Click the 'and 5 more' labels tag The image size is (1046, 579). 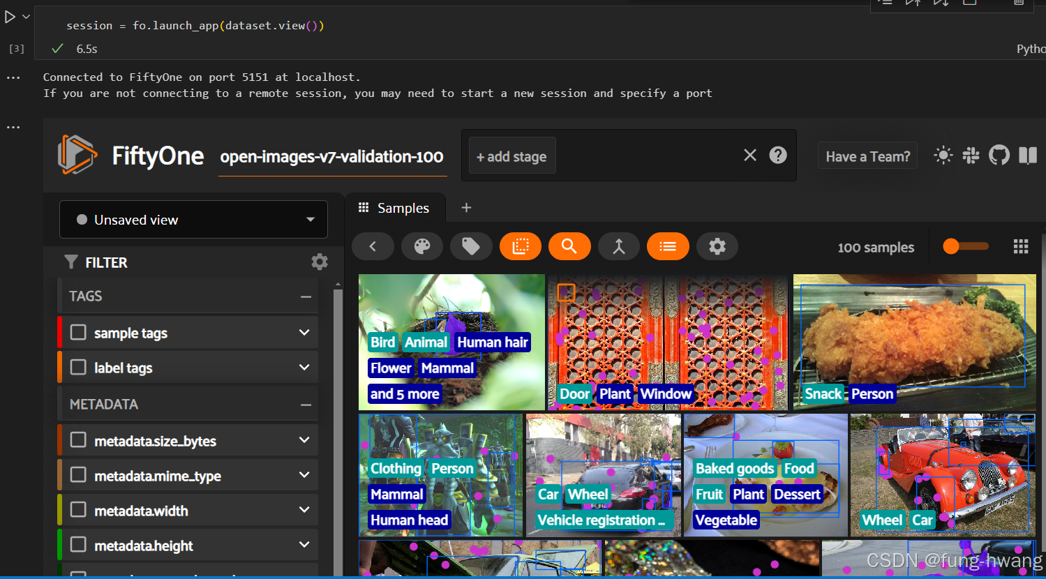click(405, 393)
